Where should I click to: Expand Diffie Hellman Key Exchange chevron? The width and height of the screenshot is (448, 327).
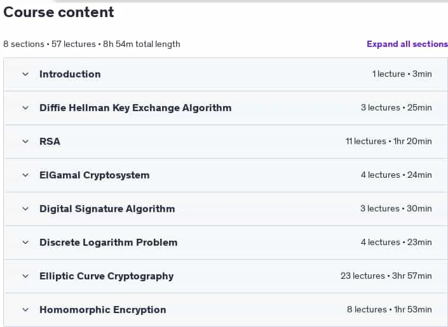click(25, 108)
